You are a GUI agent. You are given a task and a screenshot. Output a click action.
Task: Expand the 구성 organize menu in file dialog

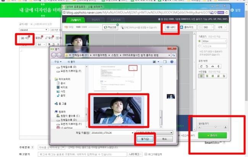(58, 61)
